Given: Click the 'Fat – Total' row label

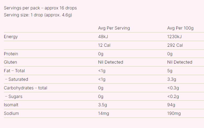Looking at the screenshot, I should click(x=14, y=71).
